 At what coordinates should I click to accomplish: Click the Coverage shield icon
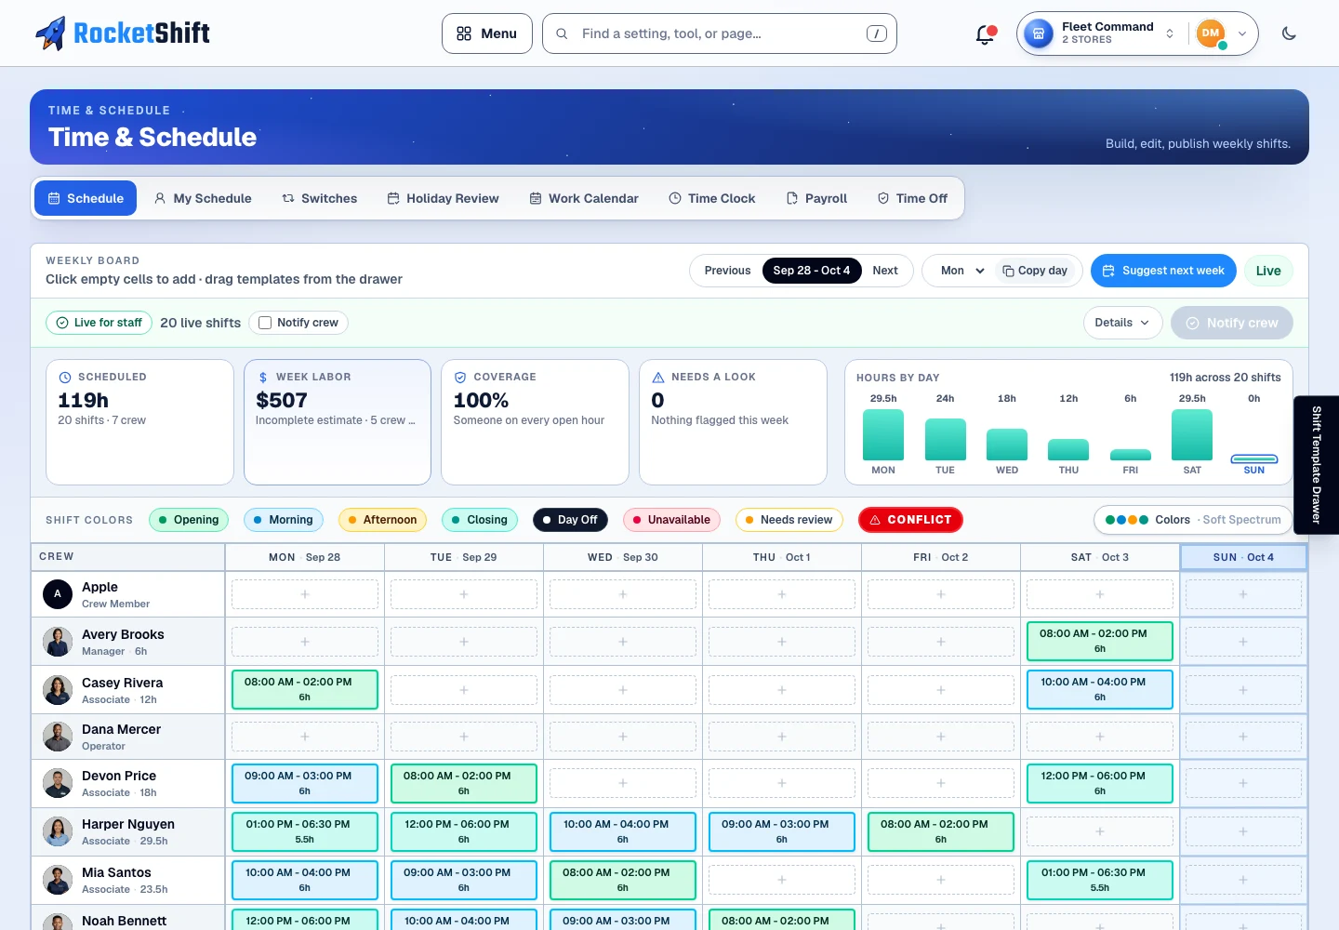tap(460, 378)
